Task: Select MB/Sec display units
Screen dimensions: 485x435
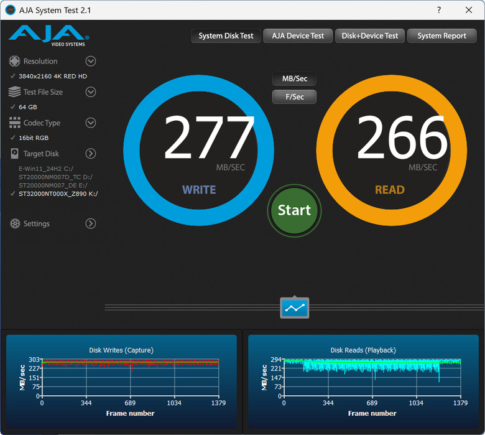Action: [295, 78]
